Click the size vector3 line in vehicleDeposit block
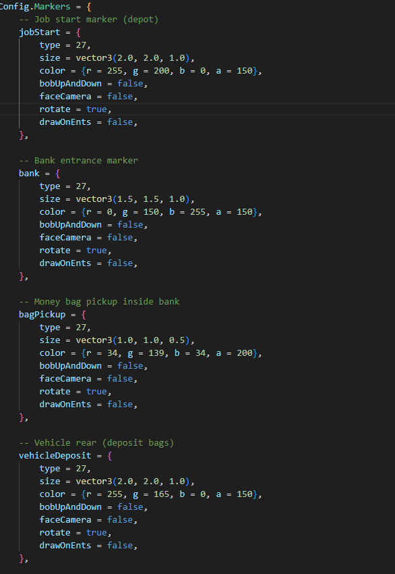Screen dimensions: 395x574 (x=117, y=481)
